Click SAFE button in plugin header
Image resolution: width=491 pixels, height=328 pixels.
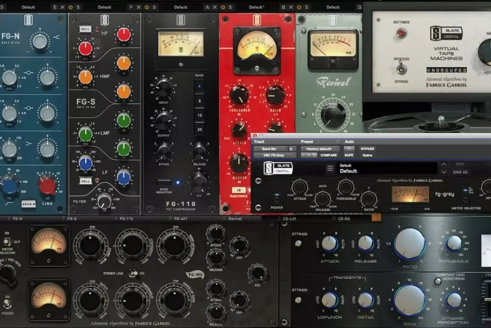click(349, 155)
